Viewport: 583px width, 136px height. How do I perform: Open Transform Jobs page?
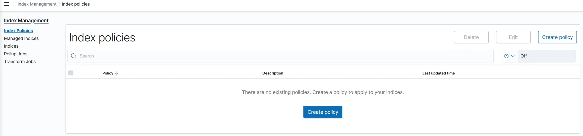coord(20,62)
